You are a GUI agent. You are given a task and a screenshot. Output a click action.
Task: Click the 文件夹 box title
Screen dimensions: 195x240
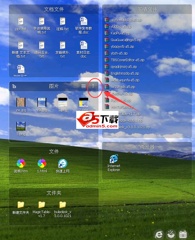[x=54, y=193]
